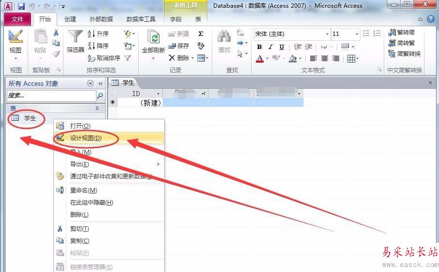Click the background fill color bucket
This screenshot has height=272, width=439.
tap(293, 58)
